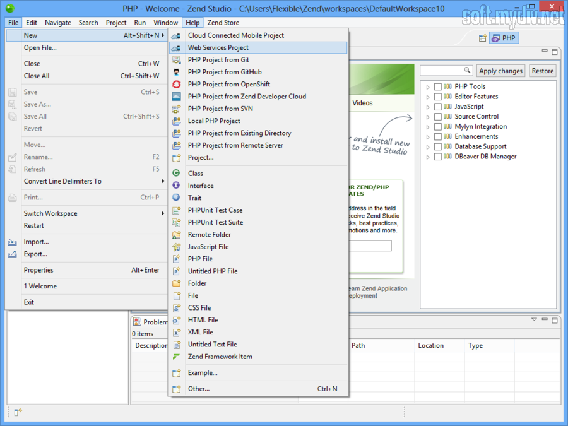Click the Remote Folder icon
Screen dimensions: 568x426
click(x=176, y=235)
